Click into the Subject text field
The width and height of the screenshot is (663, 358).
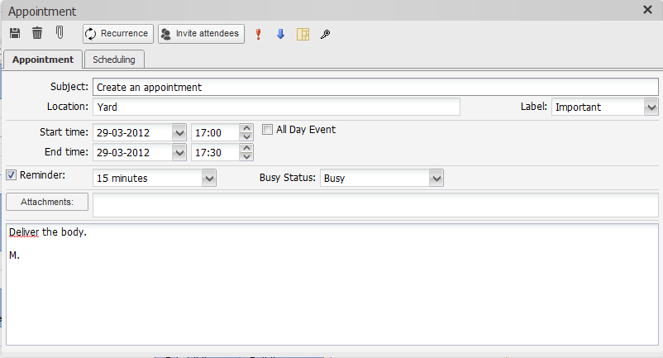click(x=374, y=87)
